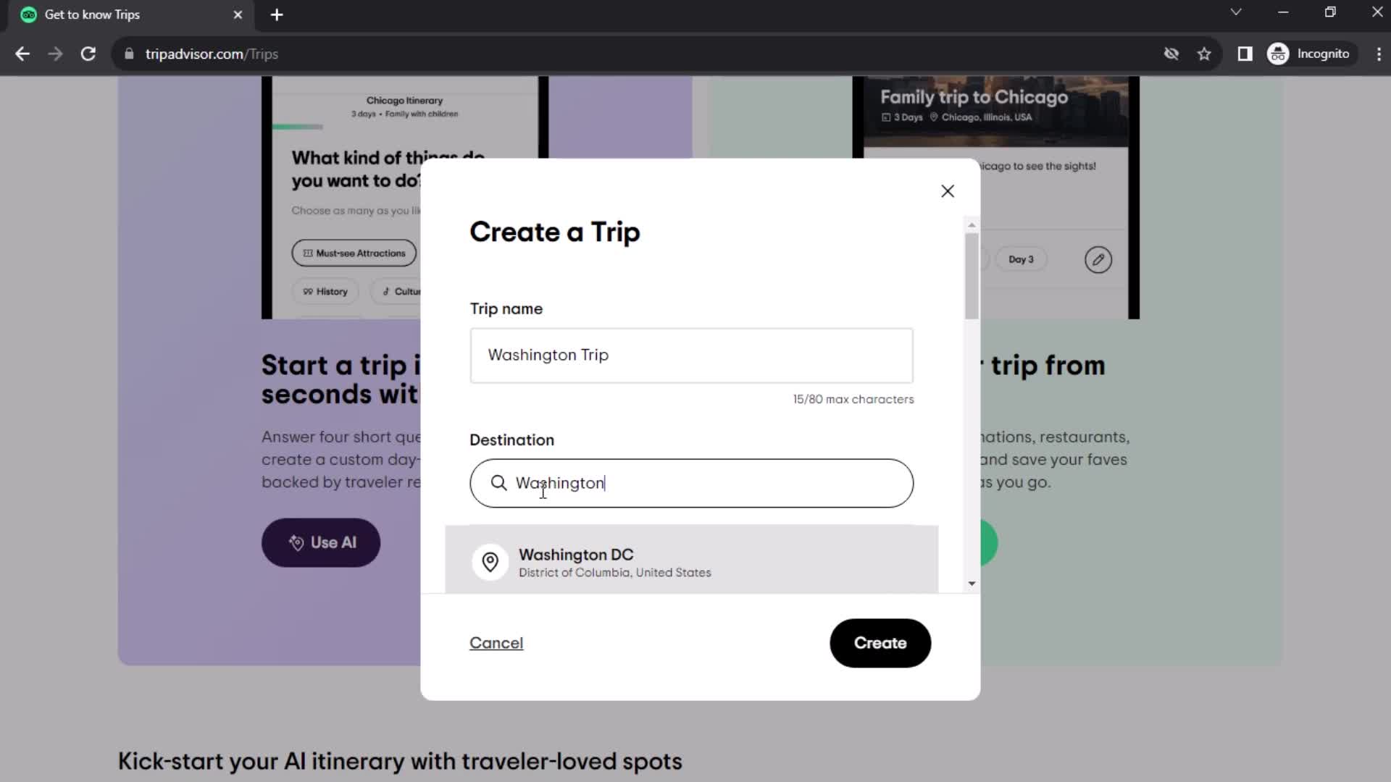The height and width of the screenshot is (782, 1391).
Task: Click the browser refresh icon
Action: click(87, 54)
